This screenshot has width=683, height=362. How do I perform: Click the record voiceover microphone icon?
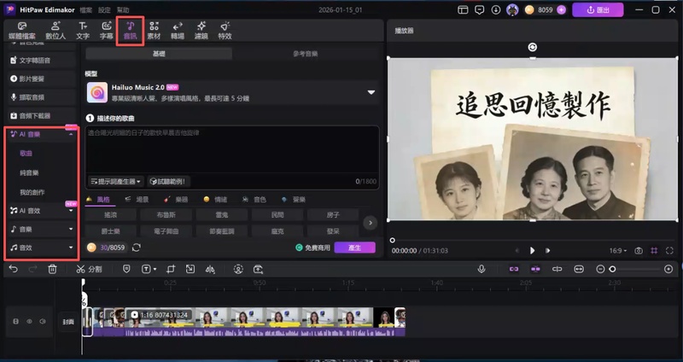point(482,269)
